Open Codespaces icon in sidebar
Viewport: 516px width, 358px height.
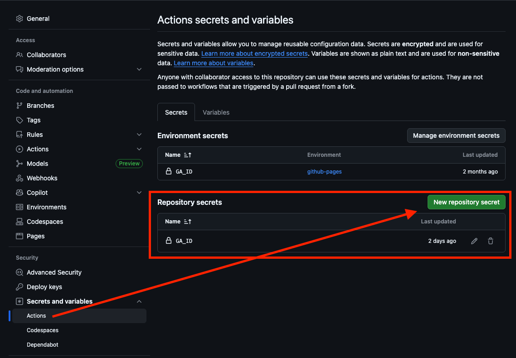click(x=19, y=222)
